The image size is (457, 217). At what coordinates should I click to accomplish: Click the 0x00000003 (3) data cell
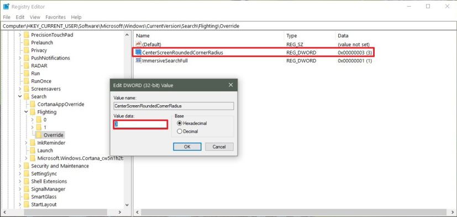355,52
